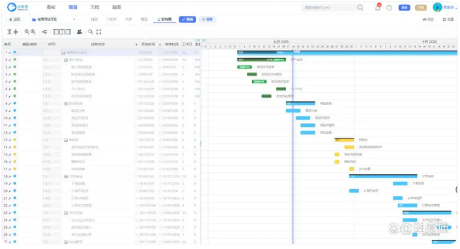Open the user avatar profile
The height and width of the screenshot is (249, 460).
click(437, 7)
